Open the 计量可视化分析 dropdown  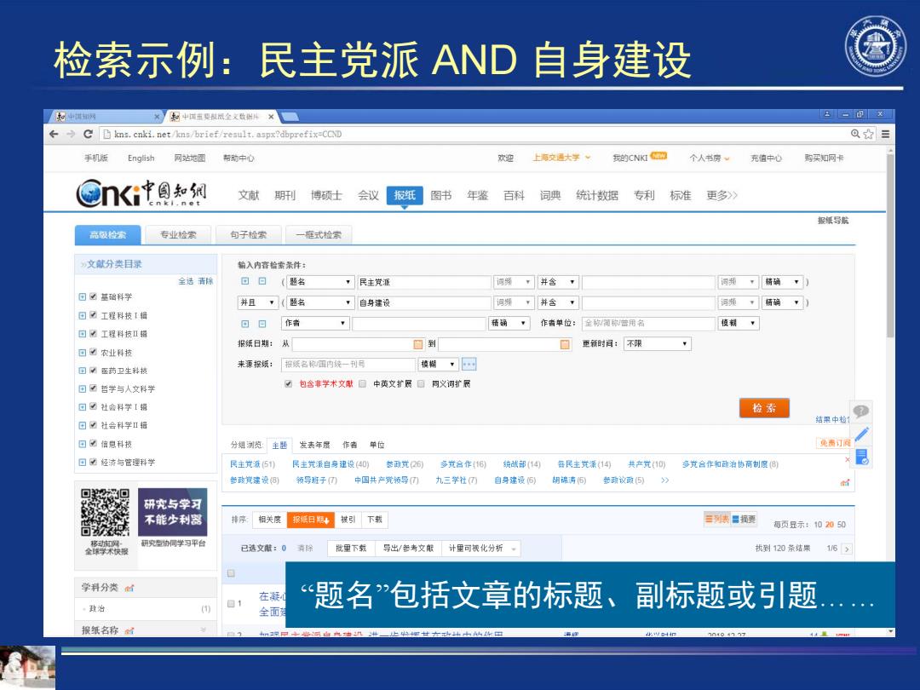coord(481,549)
